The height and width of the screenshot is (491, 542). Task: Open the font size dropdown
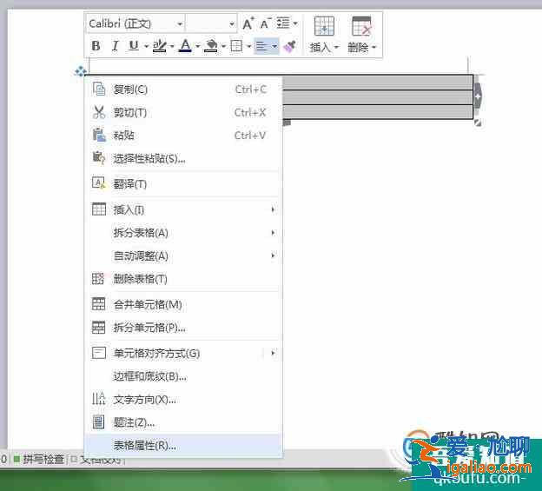212,23
